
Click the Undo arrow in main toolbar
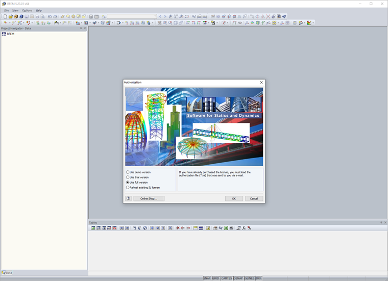(50, 16)
